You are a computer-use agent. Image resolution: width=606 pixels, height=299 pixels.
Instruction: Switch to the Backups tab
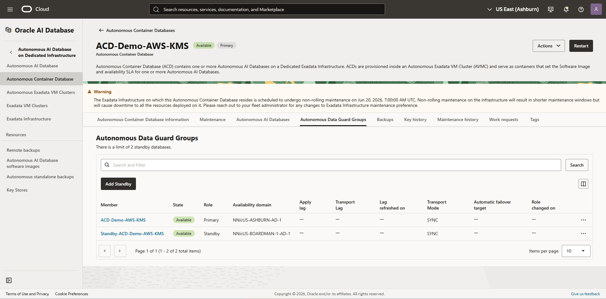coord(385,119)
